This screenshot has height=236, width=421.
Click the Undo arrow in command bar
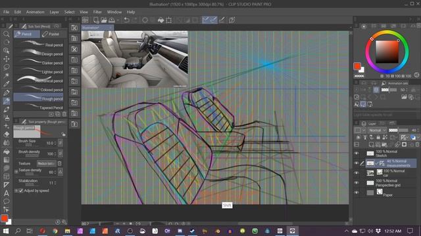tap(126, 20)
